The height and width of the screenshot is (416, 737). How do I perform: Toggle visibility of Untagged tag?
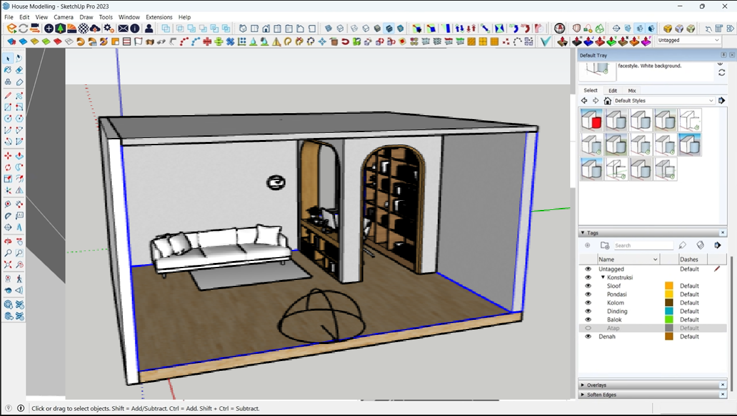pyautogui.click(x=588, y=269)
